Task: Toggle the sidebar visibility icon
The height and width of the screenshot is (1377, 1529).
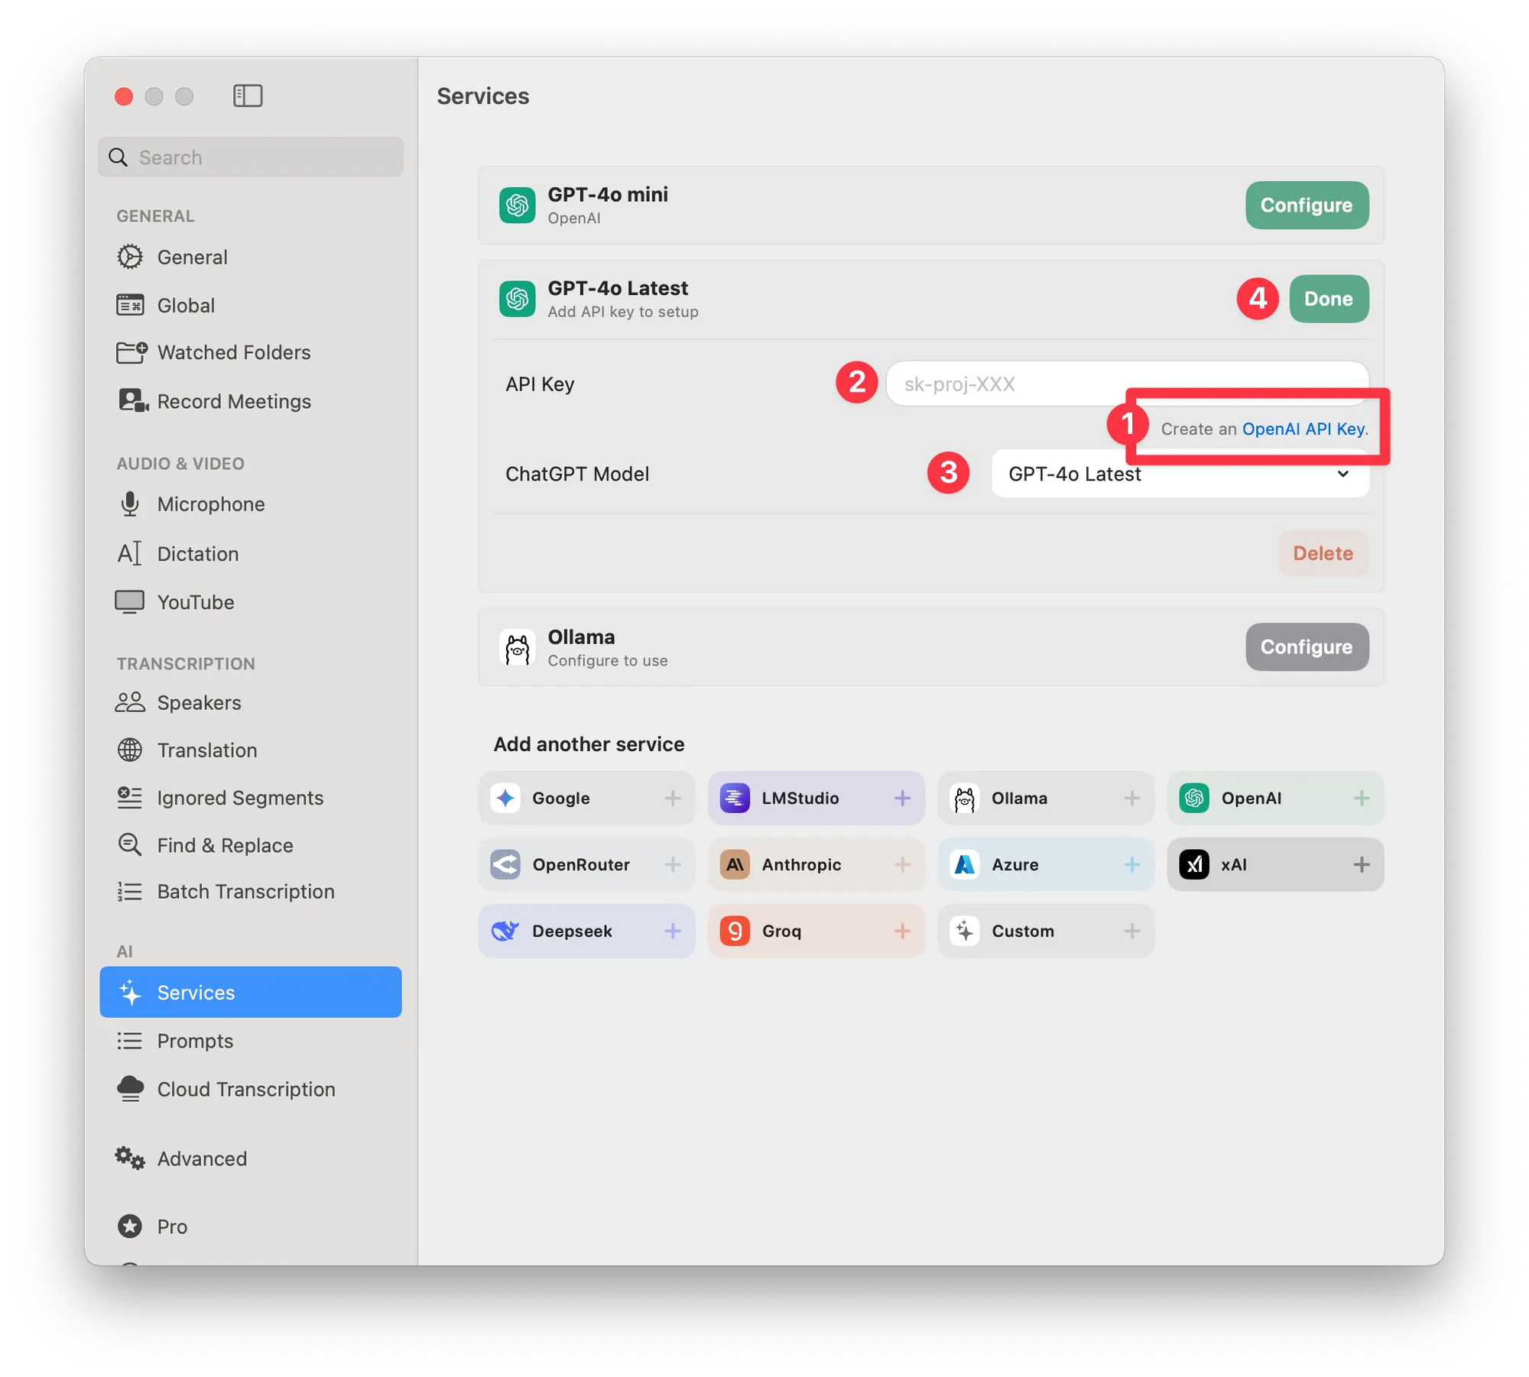Action: tap(248, 96)
